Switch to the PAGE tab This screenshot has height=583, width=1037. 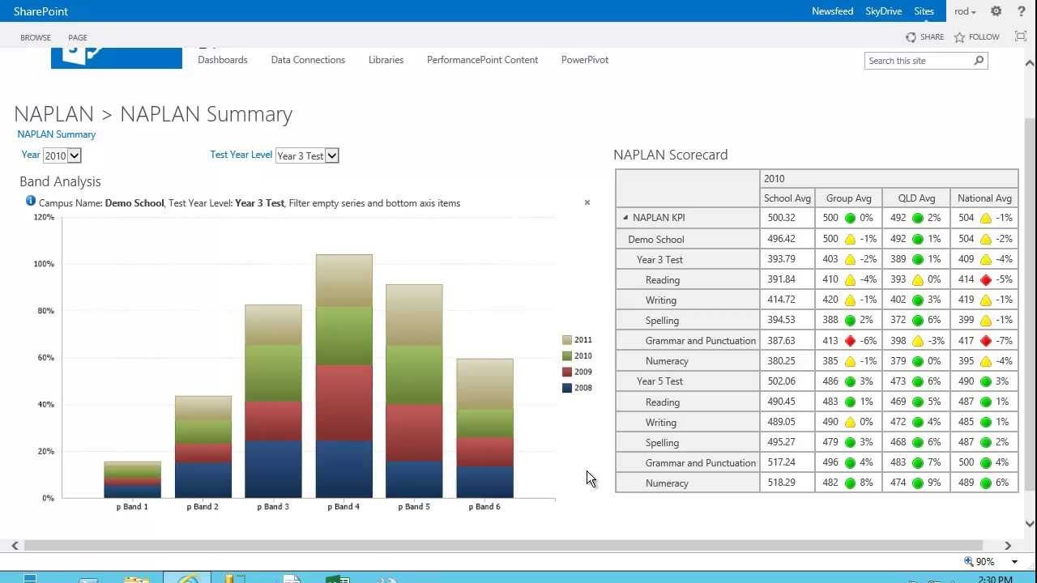[x=77, y=37]
